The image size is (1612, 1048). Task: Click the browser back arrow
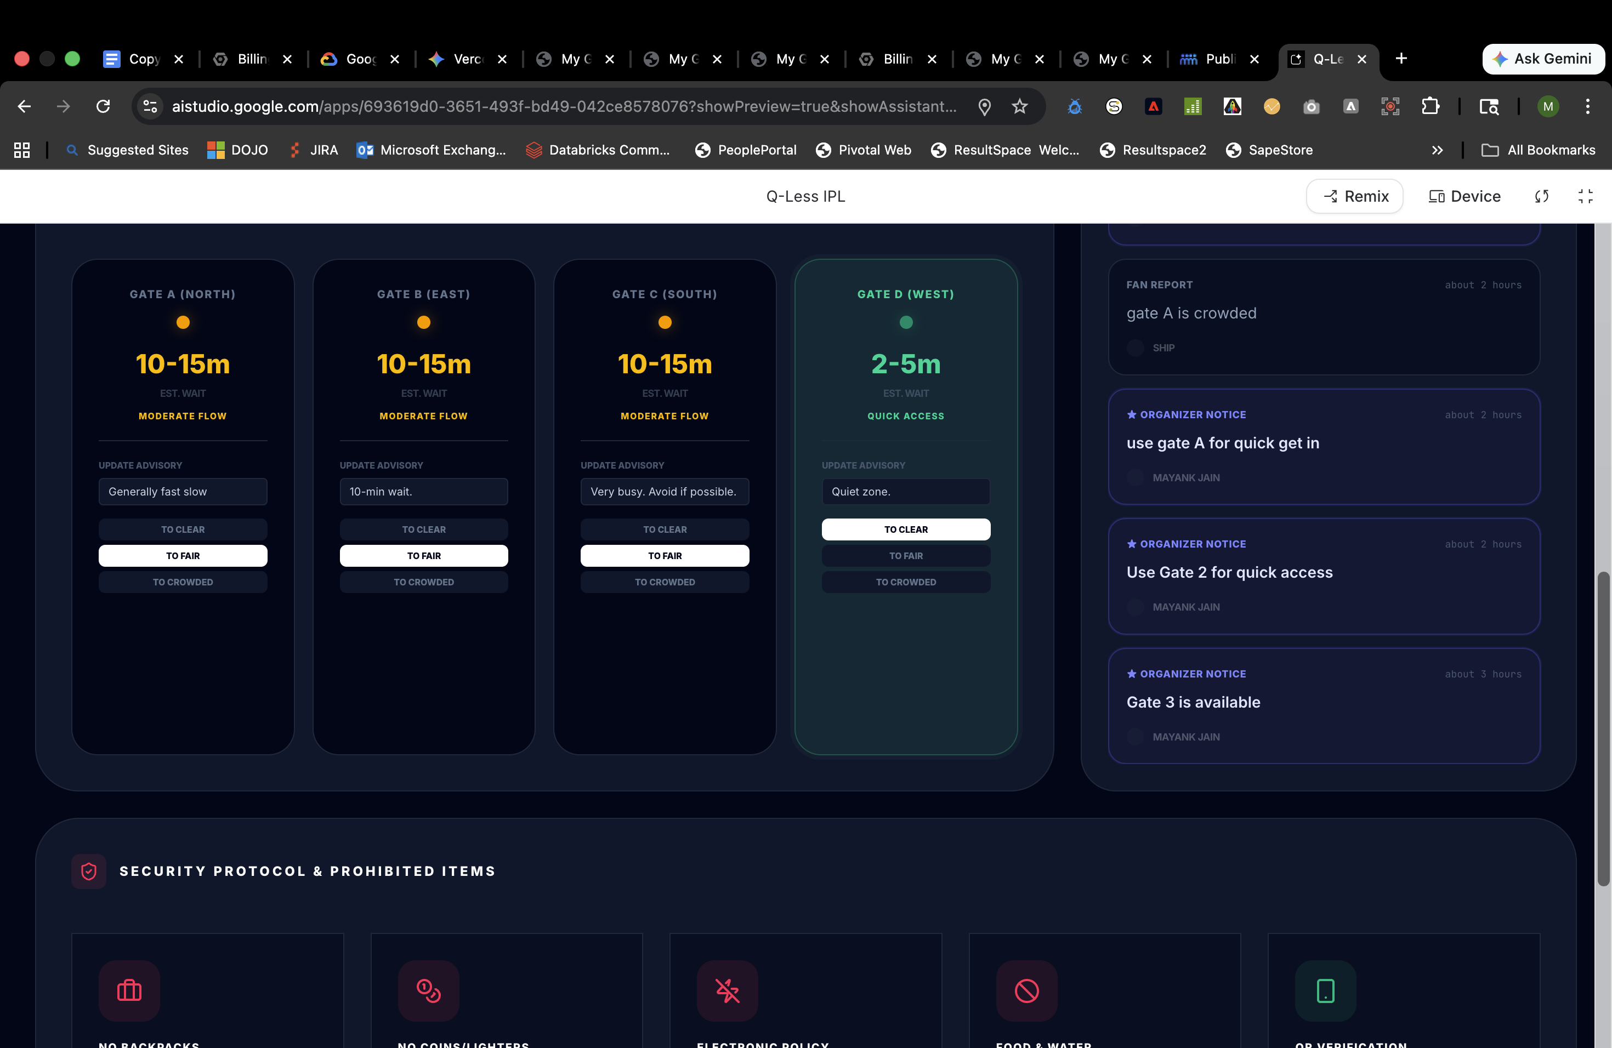24,106
